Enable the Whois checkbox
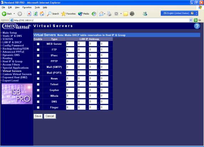Screen dimensions: 204x147 pos(38,96)
